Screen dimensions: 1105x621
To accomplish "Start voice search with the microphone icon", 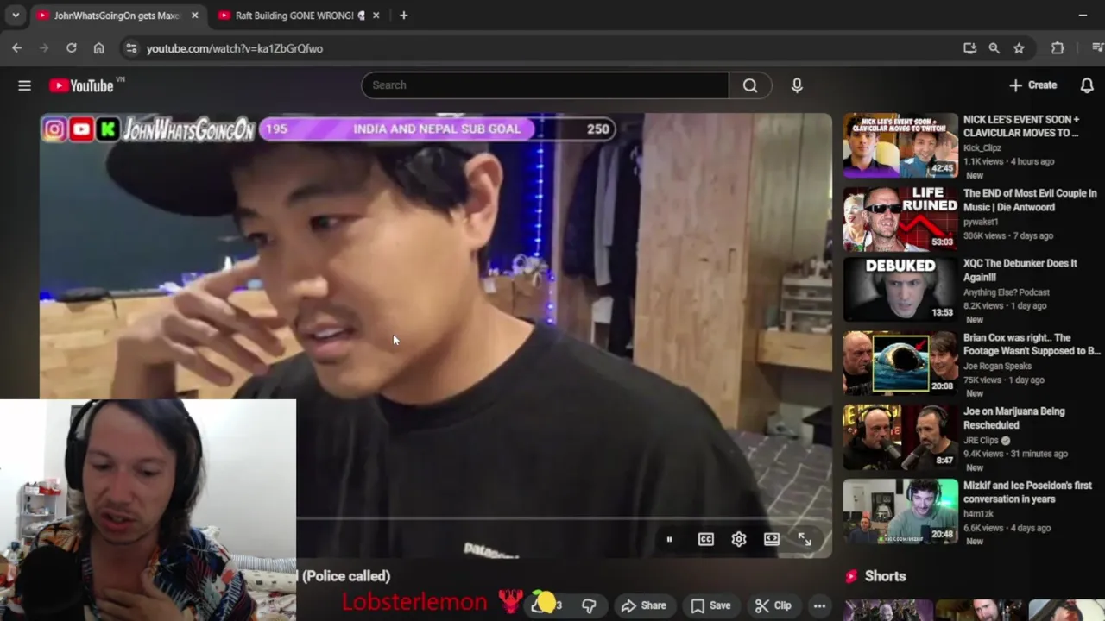I will (797, 85).
